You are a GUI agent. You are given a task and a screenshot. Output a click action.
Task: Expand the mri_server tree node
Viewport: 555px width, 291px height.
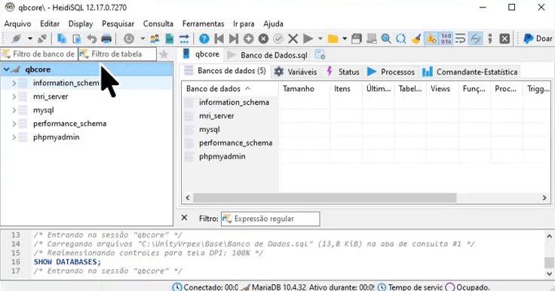14,96
